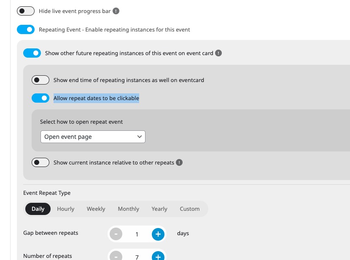Click Show end time of repeating instances label
This screenshot has height=260, width=350.
pyautogui.click(x=129, y=80)
